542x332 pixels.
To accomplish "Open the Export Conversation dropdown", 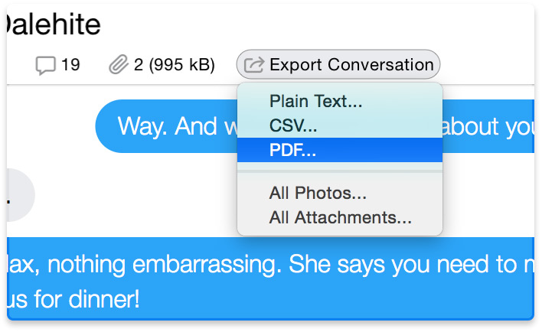I will coord(338,65).
